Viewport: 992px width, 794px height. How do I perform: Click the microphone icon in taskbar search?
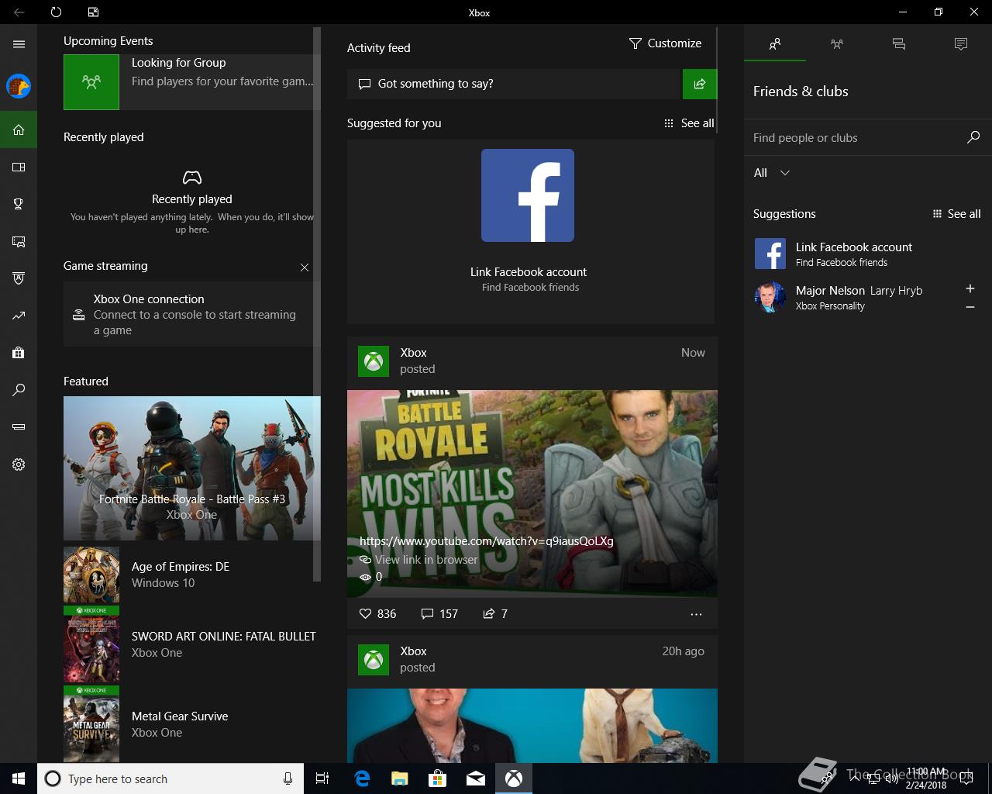pos(288,778)
